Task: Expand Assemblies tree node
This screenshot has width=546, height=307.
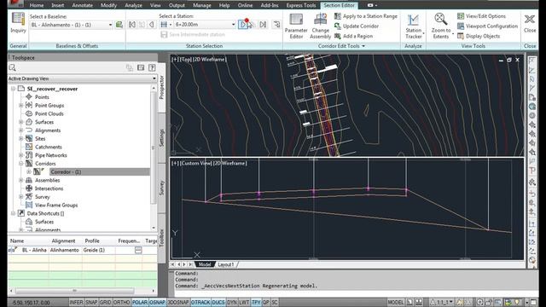Action: click(x=20, y=180)
